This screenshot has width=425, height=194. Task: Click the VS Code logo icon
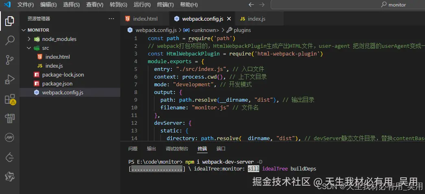(x=7, y=4)
